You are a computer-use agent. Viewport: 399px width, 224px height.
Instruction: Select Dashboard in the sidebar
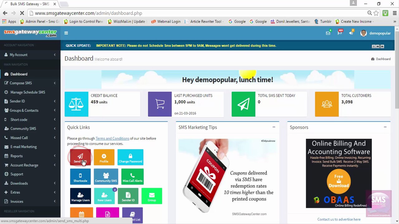[30, 74]
